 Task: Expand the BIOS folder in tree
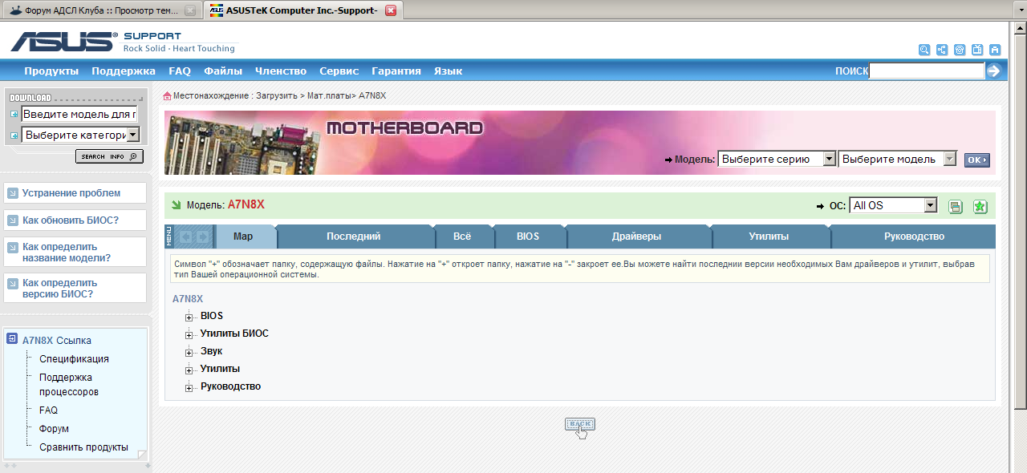pos(189,317)
